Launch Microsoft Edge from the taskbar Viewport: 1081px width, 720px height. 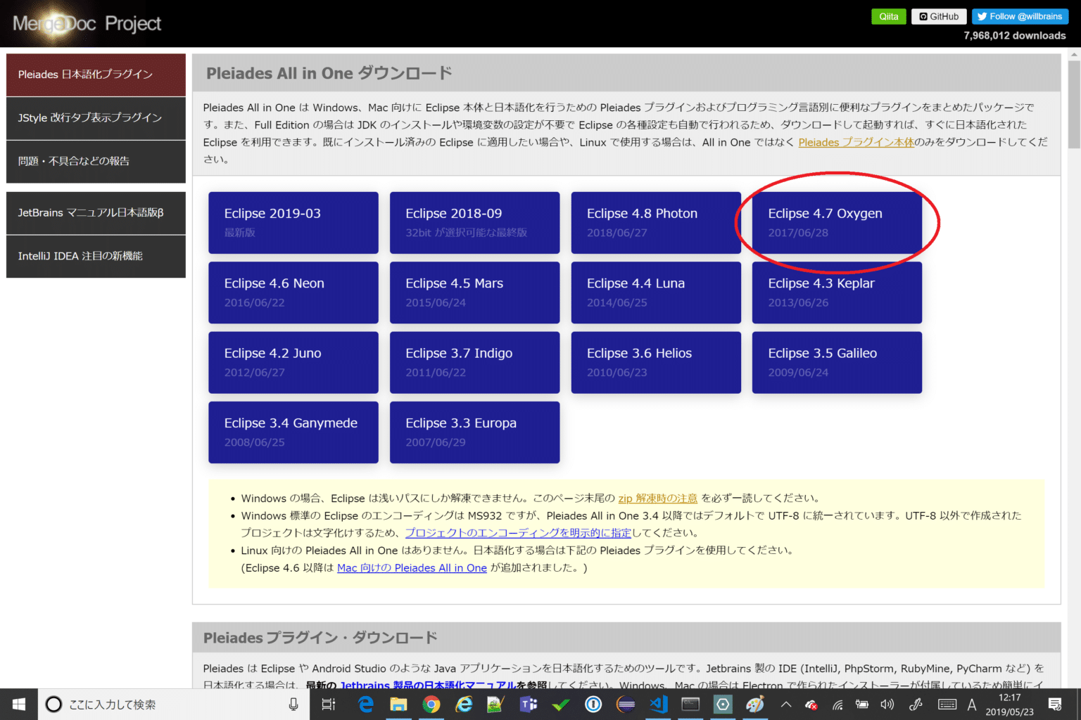(x=365, y=704)
